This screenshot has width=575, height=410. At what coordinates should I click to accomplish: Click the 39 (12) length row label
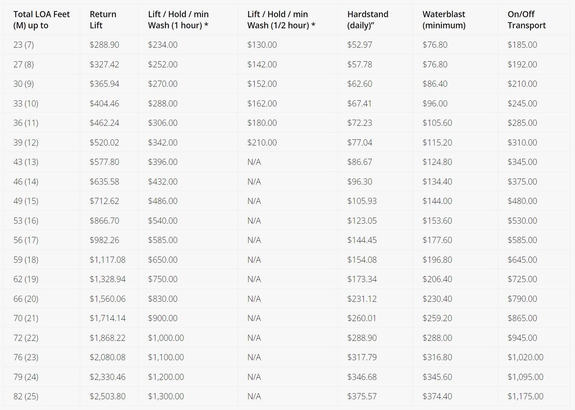(26, 143)
